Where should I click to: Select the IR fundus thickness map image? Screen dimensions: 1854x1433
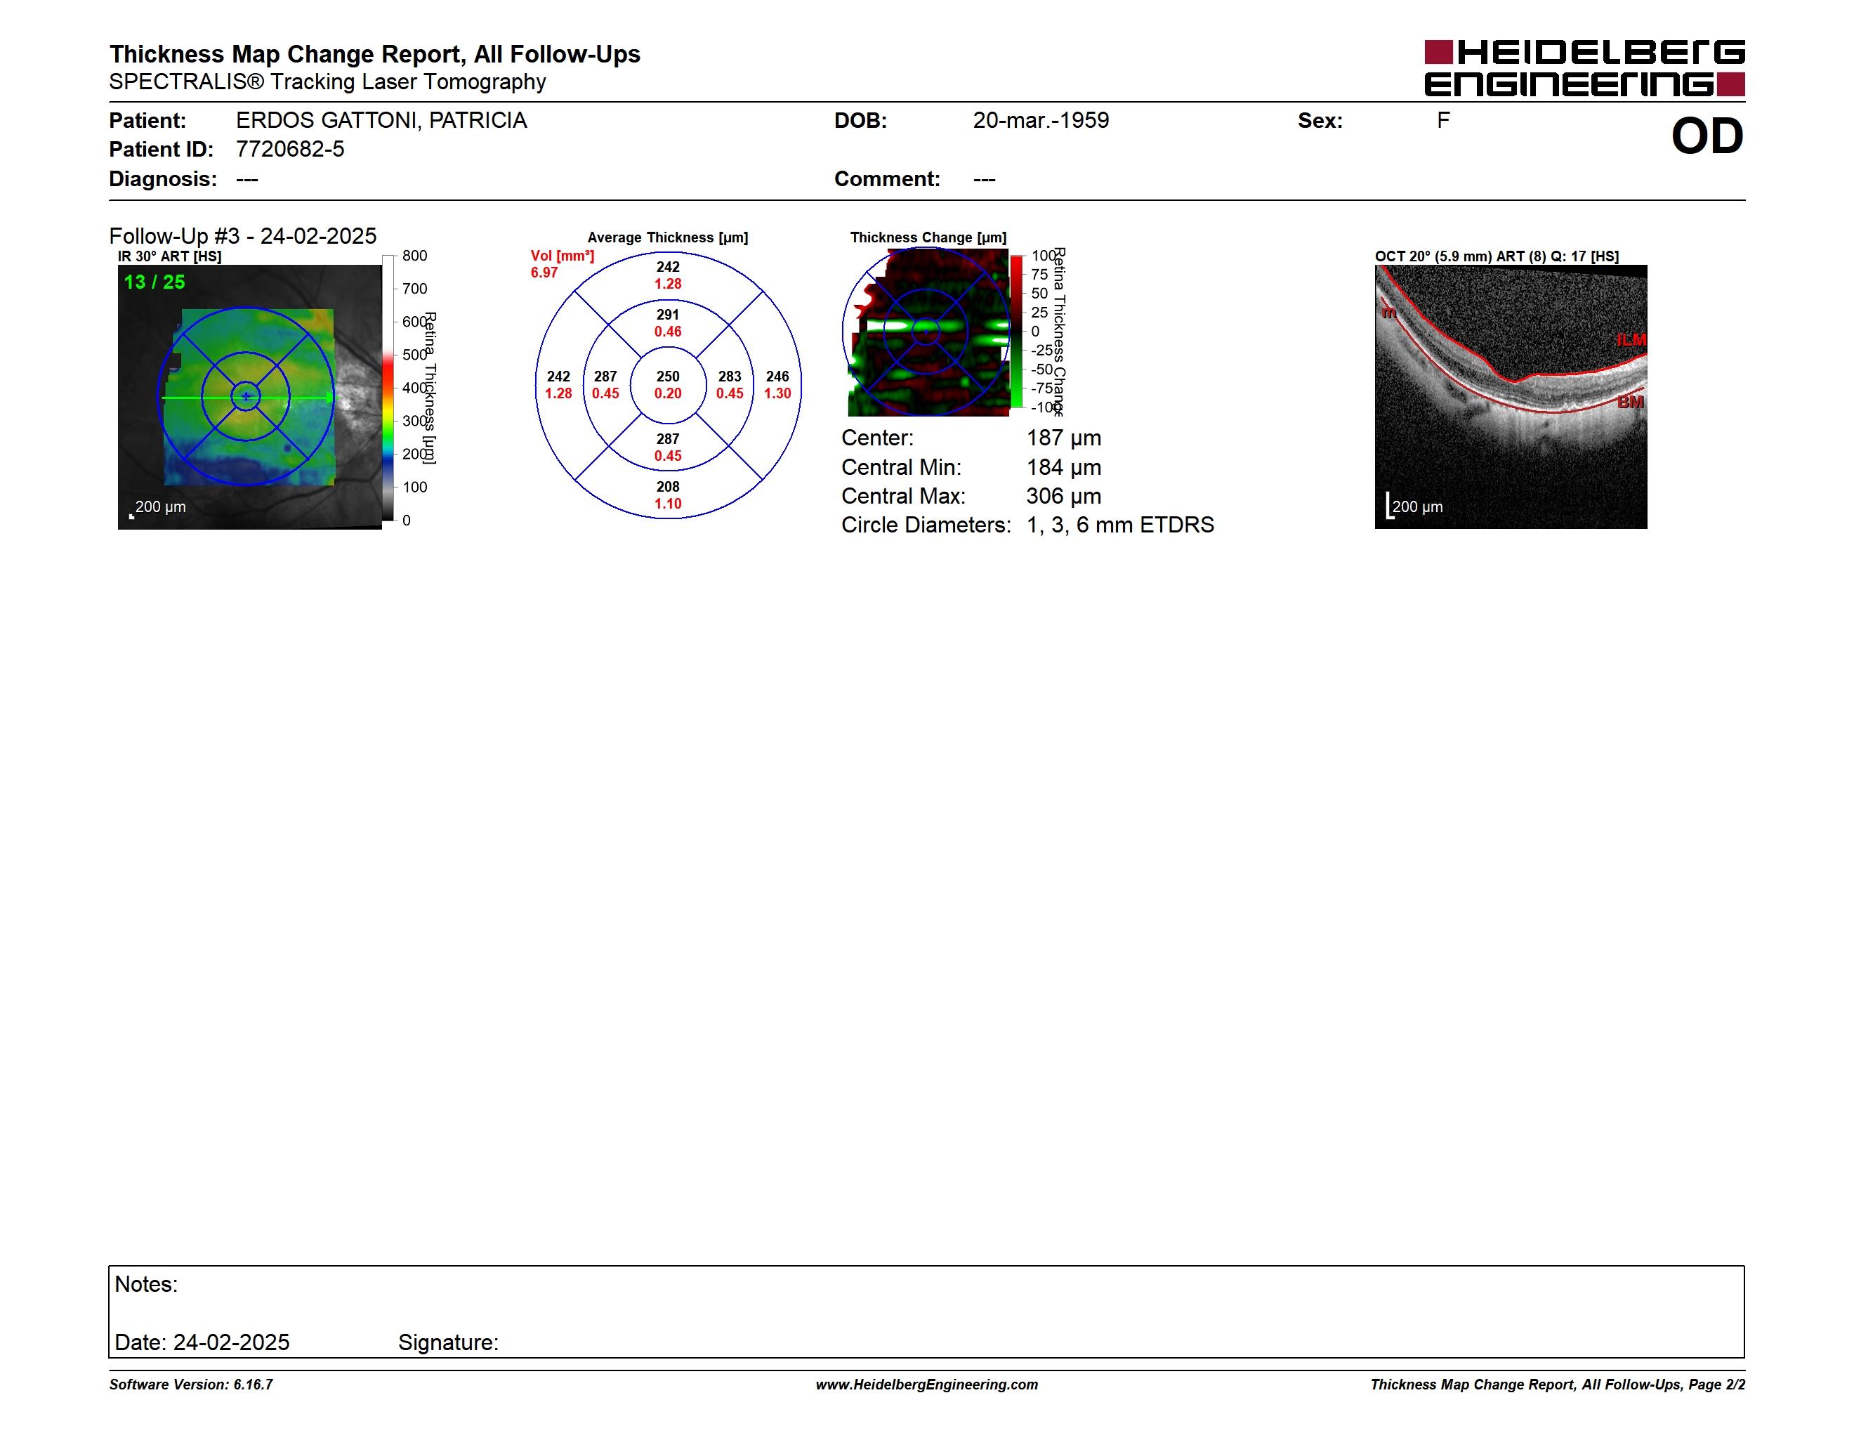249,398
